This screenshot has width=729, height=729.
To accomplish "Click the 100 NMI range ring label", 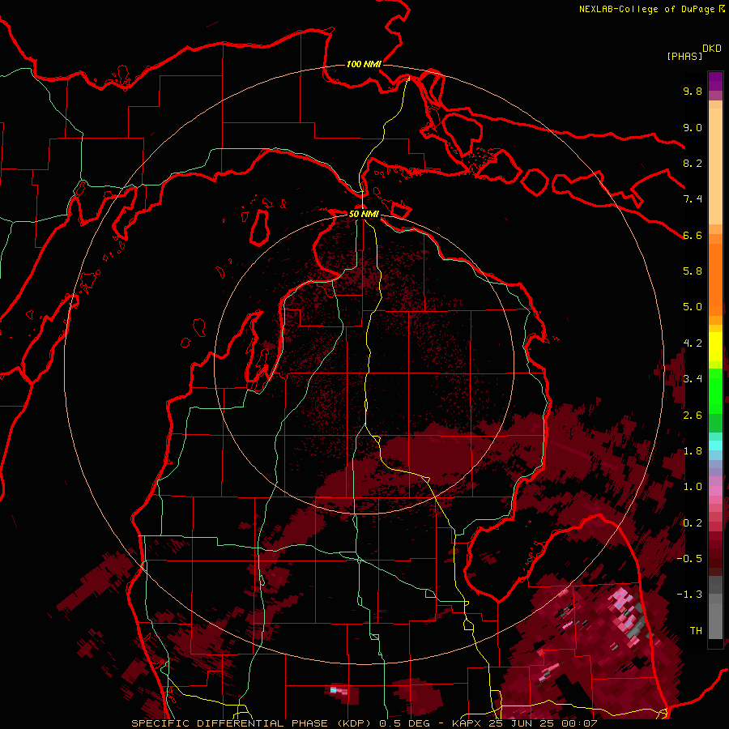I will (364, 64).
